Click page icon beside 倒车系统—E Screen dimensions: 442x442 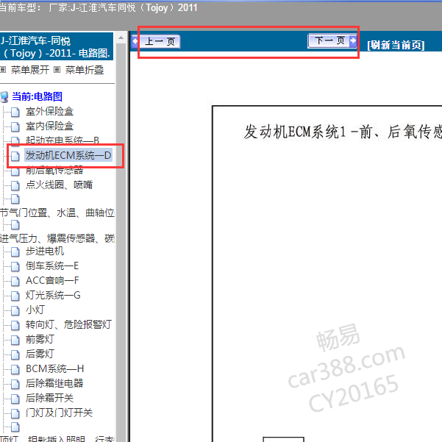[x=15, y=266]
